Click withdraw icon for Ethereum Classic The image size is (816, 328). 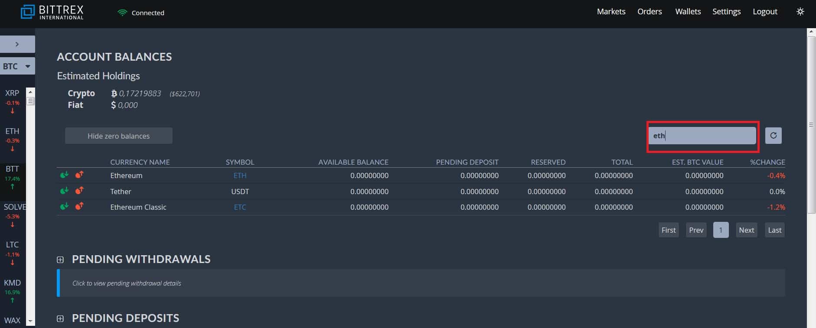tap(79, 206)
